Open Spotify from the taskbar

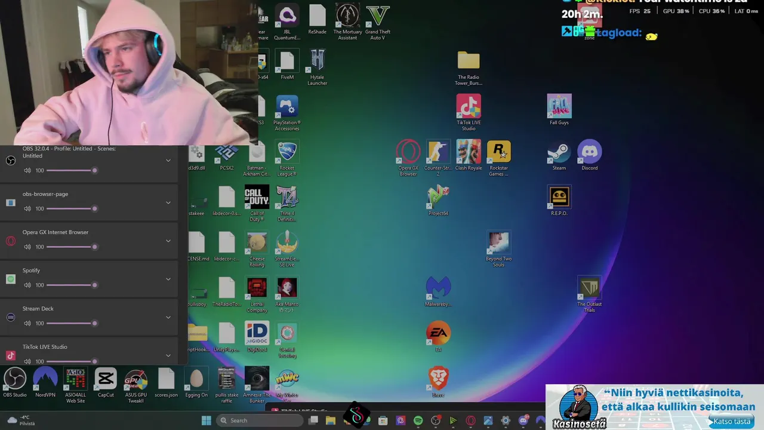click(418, 420)
